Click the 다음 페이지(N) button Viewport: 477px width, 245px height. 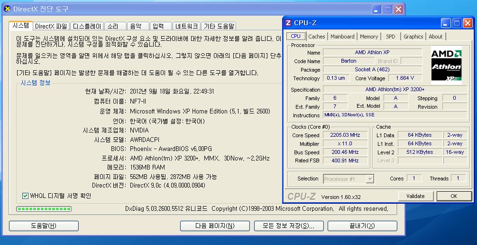(215, 226)
